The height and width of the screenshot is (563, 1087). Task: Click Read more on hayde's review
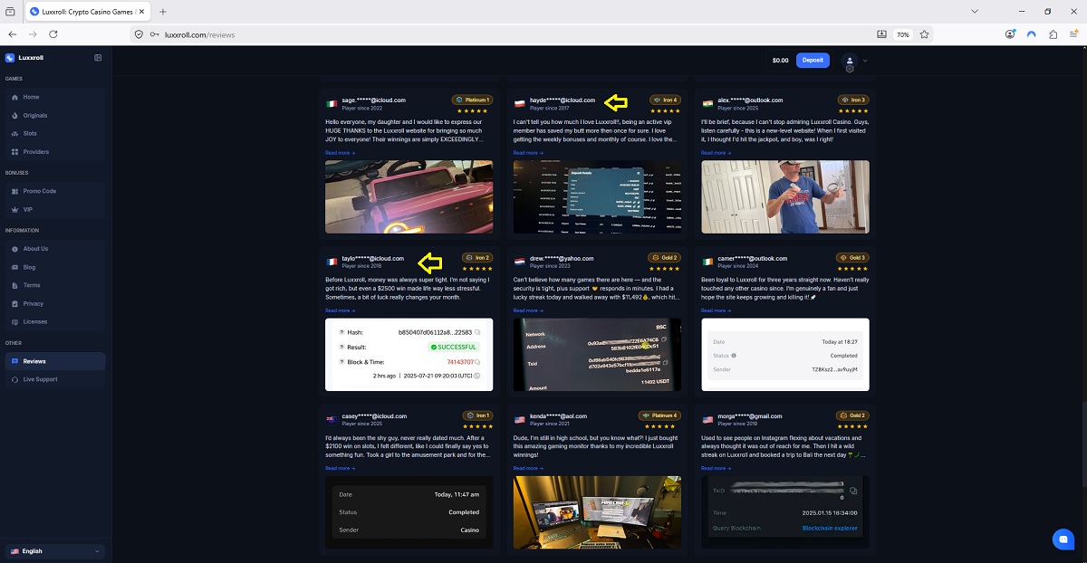(x=528, y=153)
